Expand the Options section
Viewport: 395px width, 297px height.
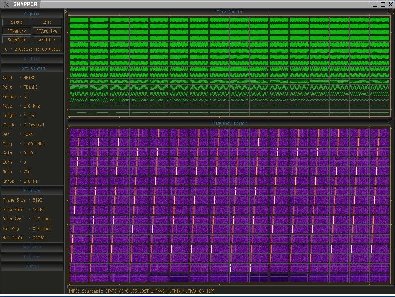(32, 257)
